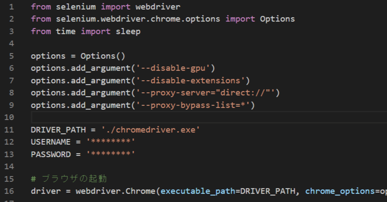
Task: Click 'Options' at end of line 2
Action: [x=277, y=19]
